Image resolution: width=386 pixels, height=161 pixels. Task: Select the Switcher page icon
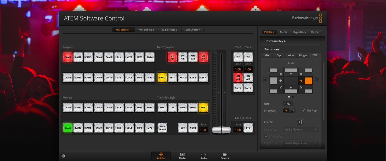pyautogui.click(x=161, y=156)
